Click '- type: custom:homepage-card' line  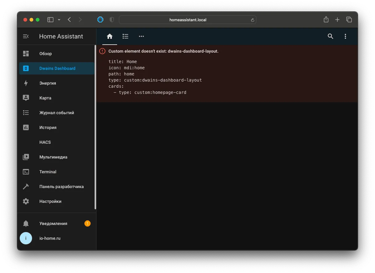click(150, 92)
